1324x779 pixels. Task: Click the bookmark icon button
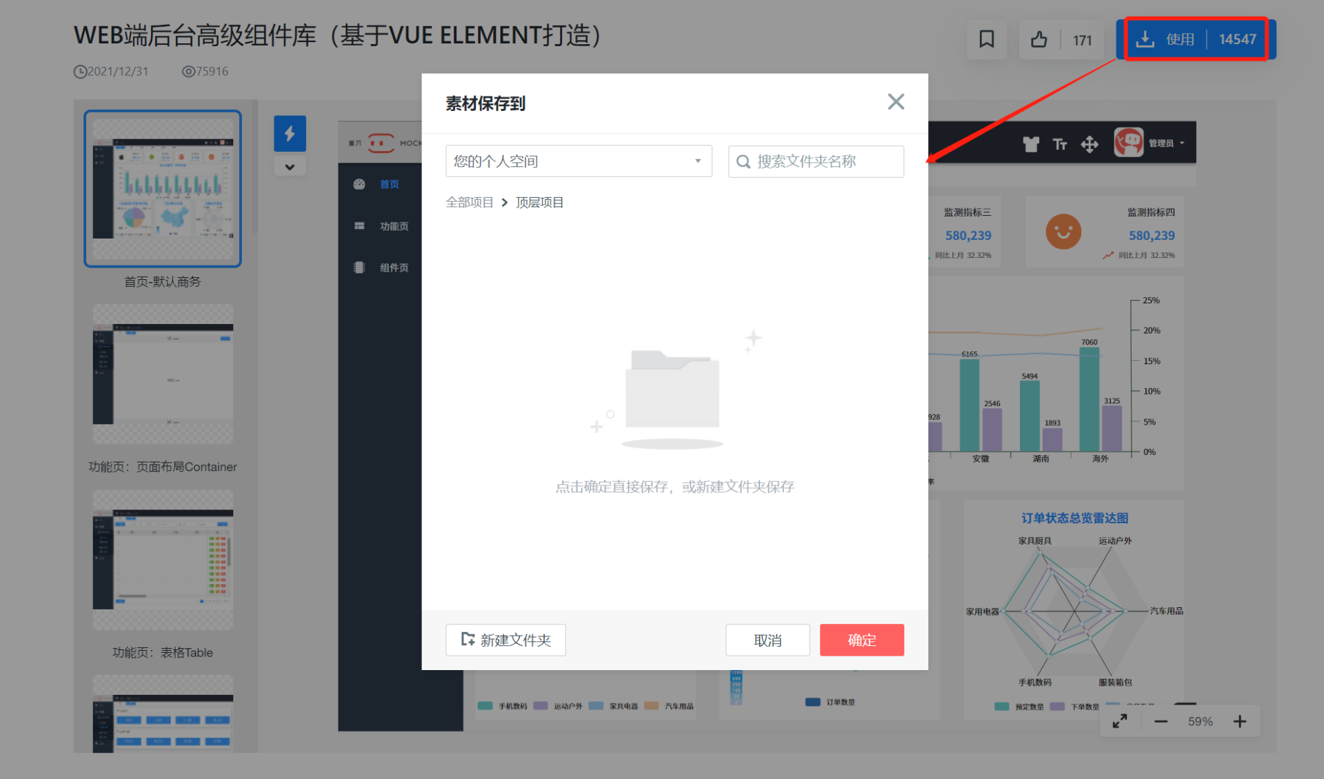click(x=986, y=39)
